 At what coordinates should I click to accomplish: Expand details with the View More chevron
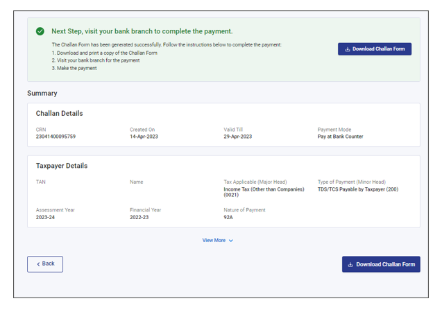click(231, 241)
